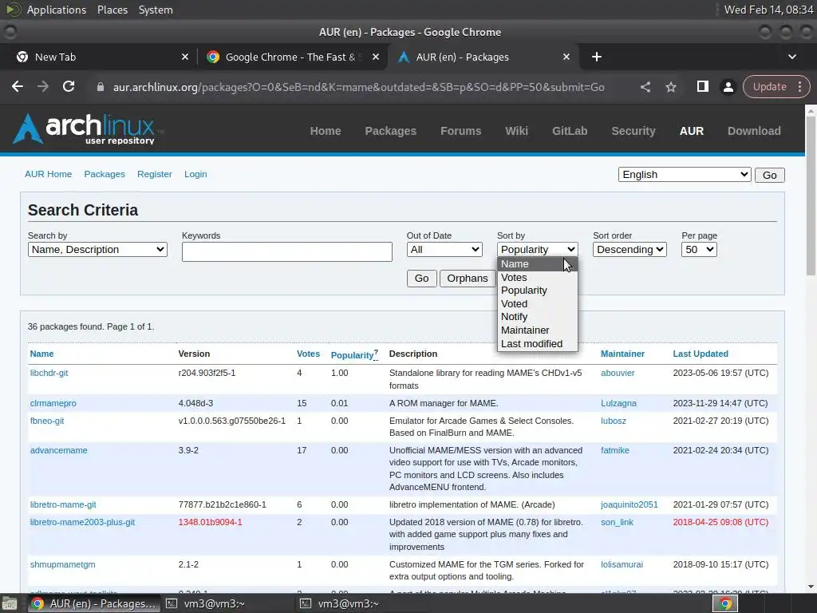This screenshot has width=817, height=613.
Task: Open the Login link
Action: 195,174
